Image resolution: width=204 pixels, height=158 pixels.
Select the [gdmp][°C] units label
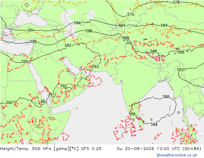pos(66,149)
